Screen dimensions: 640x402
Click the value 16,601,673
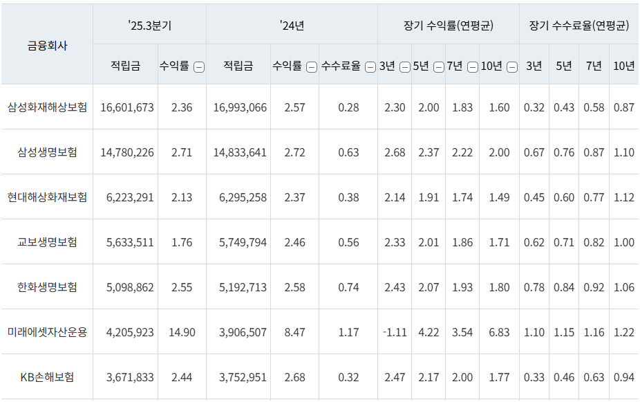(127, 107)
